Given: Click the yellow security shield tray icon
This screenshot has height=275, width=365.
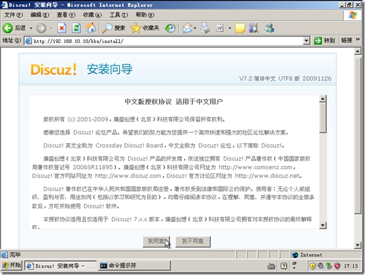Looking at the screenshot, I should 313,266.
